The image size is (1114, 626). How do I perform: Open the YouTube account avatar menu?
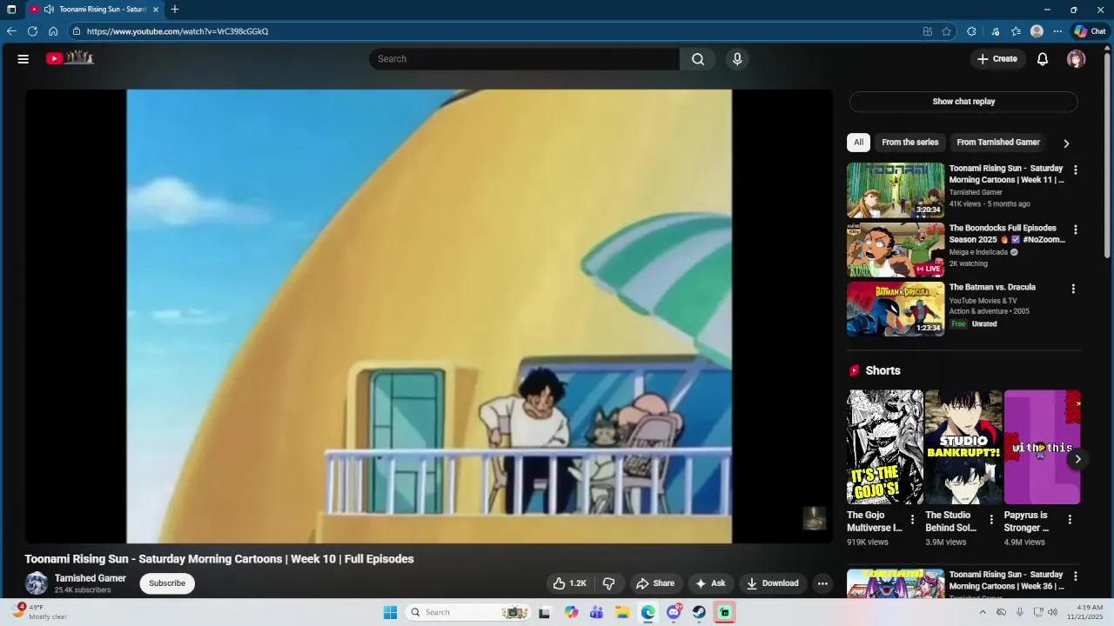coord(1077,59)
